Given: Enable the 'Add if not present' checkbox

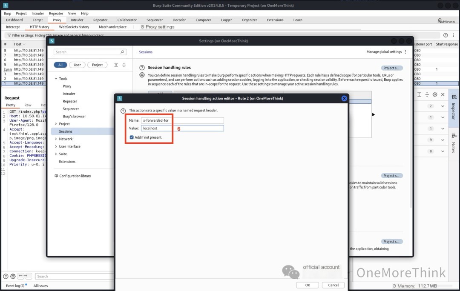Looking at the screenshot, I should [132, 137].
